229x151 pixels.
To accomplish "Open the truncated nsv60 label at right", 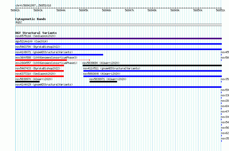I will tap(225, 106).
